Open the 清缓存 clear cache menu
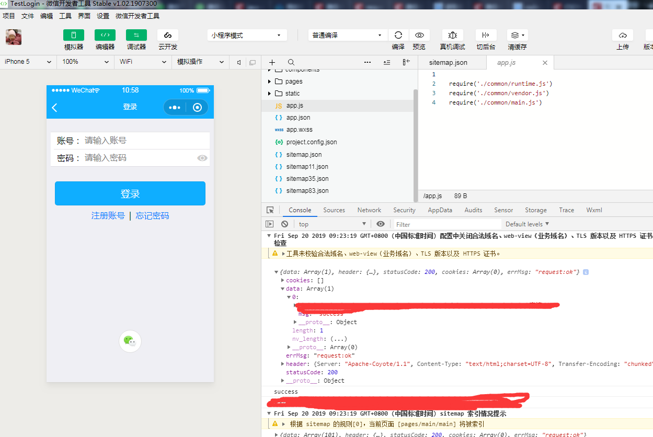The height and width of the screenshot is (437, 653). tap(518, 35)
